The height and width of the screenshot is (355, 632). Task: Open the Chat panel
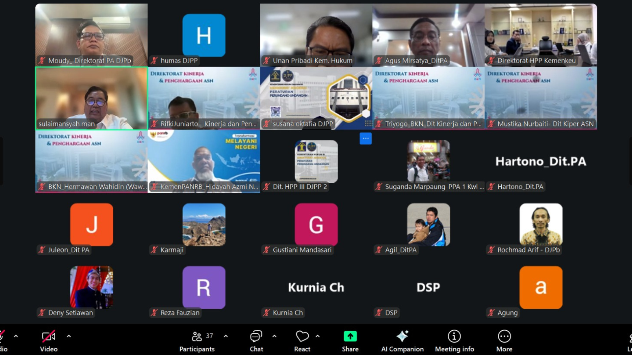[256, 336]
